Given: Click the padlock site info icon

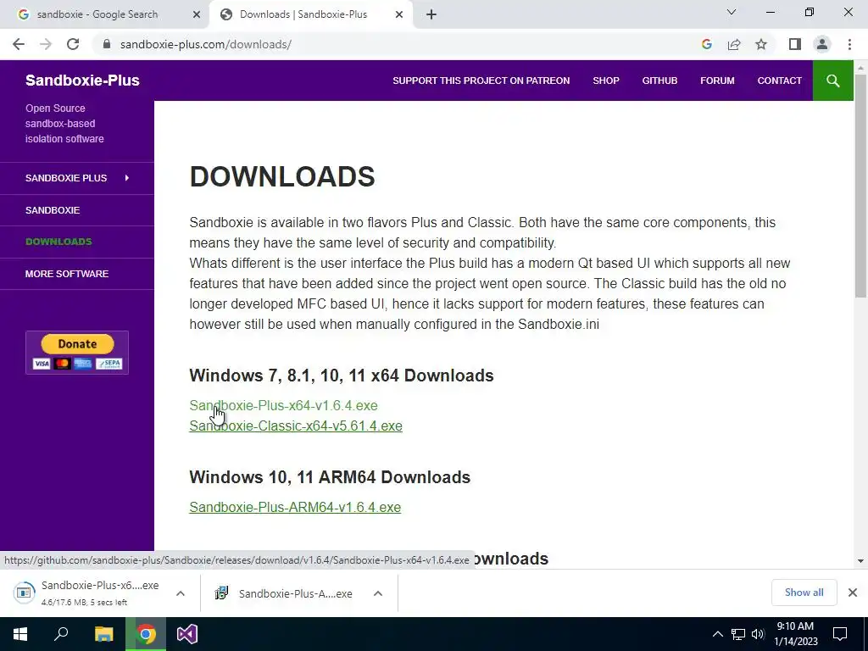Looking at the screenshot, I should (107, 44).
